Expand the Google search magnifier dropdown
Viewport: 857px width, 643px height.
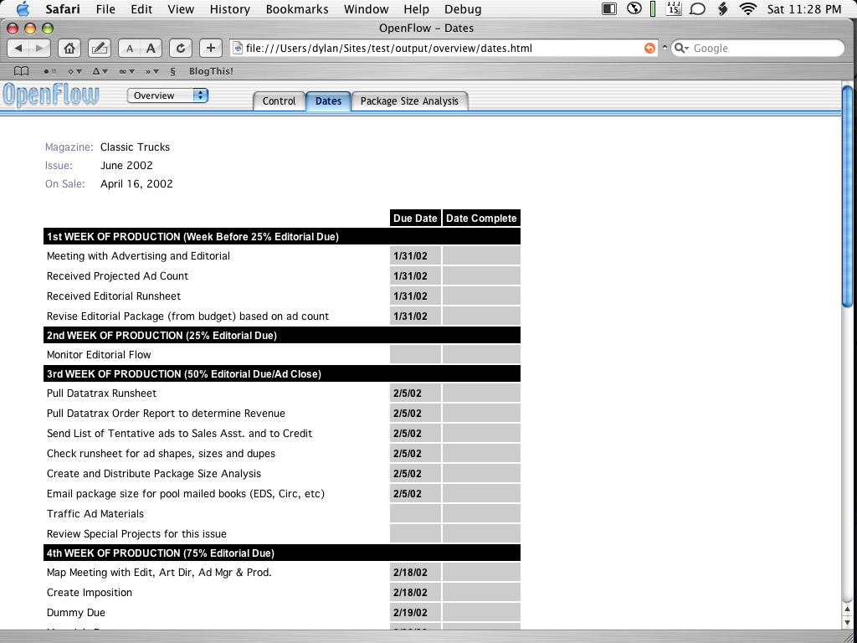681,48
